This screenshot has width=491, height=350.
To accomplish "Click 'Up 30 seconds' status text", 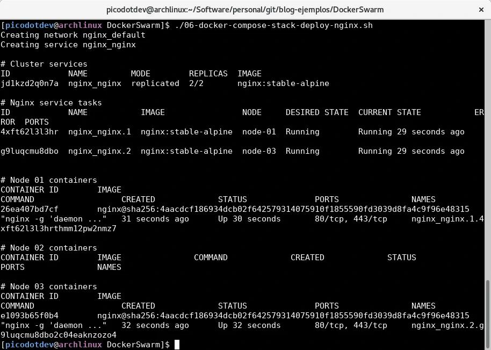I will pos(249,219).
